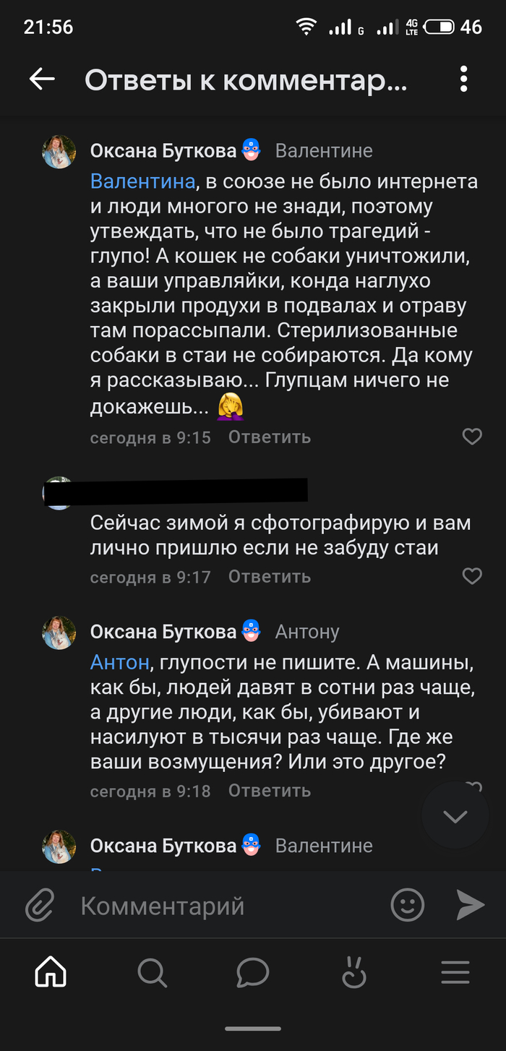Tap the back arrow in header
This screenshot has width=506, height=1051.
click(42, 80)
